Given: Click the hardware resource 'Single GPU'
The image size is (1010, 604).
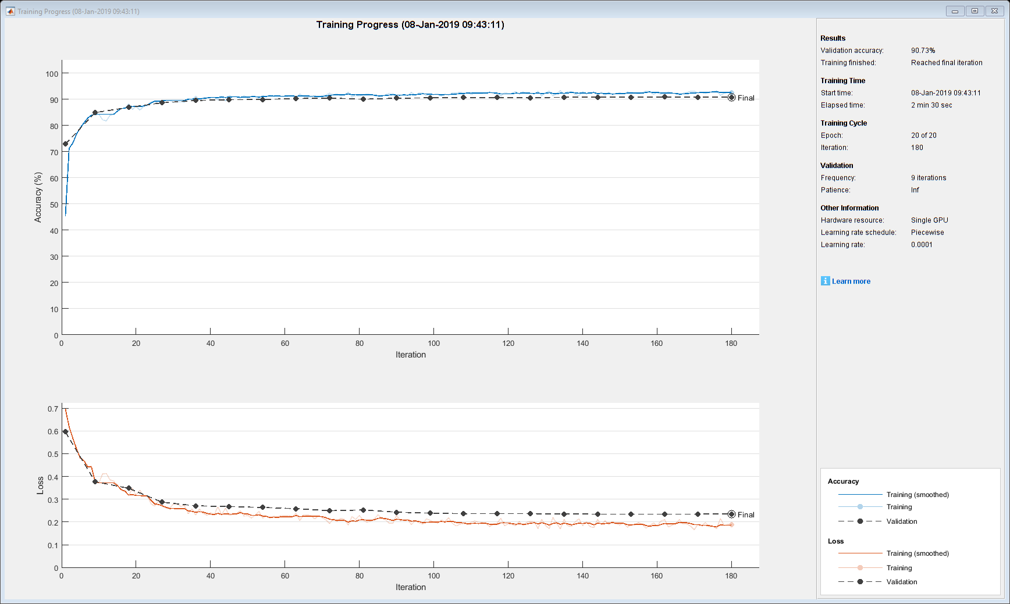Looking at the screenshot, I should tap(930, 220).
